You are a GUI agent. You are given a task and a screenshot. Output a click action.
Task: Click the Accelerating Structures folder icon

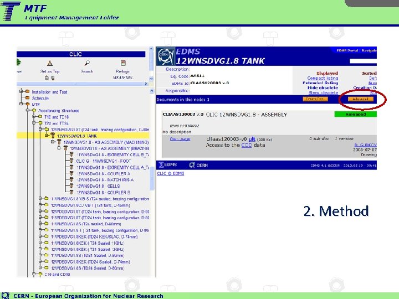coord(34,110)
